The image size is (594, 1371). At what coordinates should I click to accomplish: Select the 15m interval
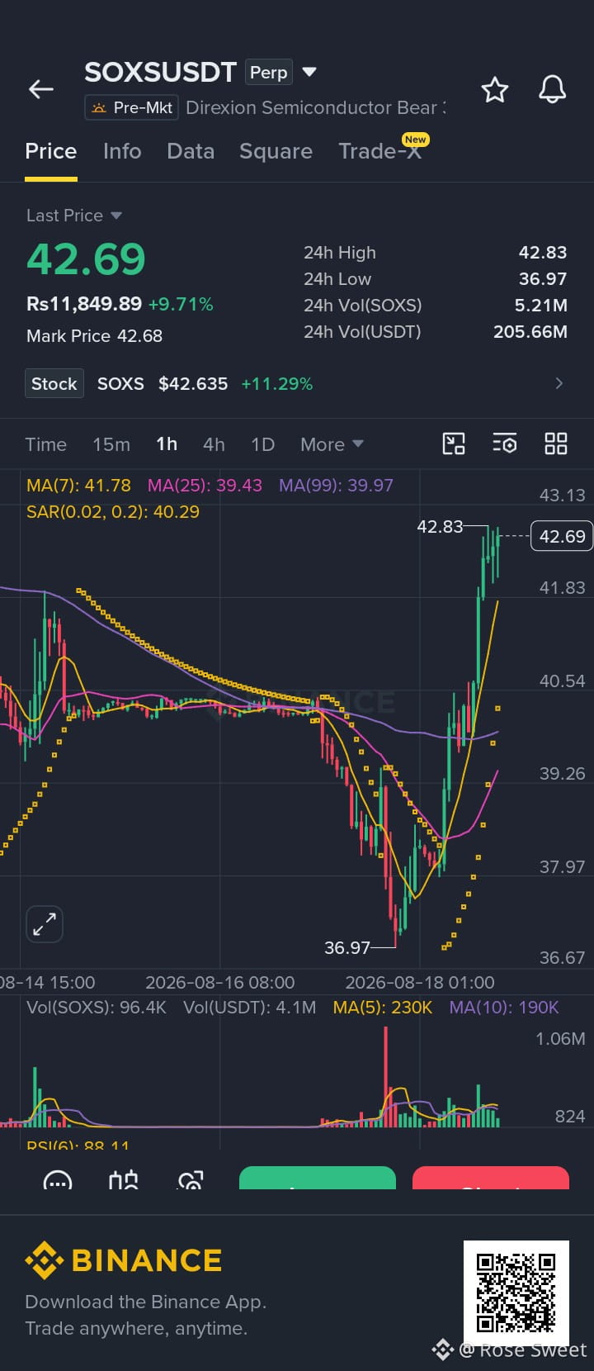111,444
